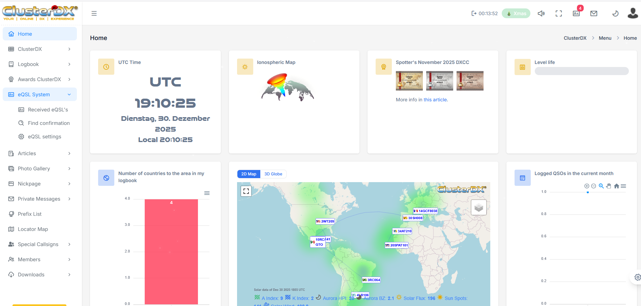
Task: Open the 'this article' link
Action: click(x=435, y=100)
